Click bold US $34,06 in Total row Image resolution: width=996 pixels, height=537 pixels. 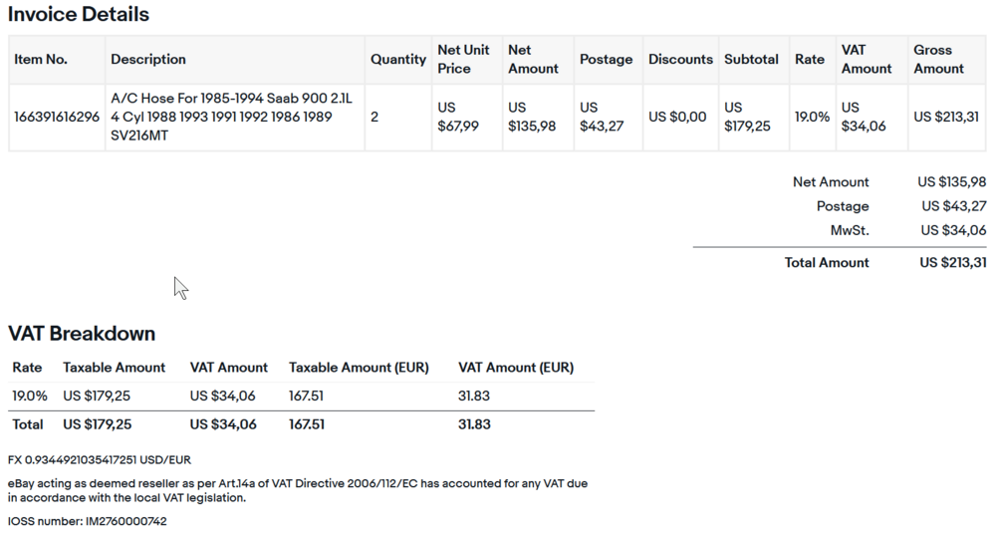[223, 424]
